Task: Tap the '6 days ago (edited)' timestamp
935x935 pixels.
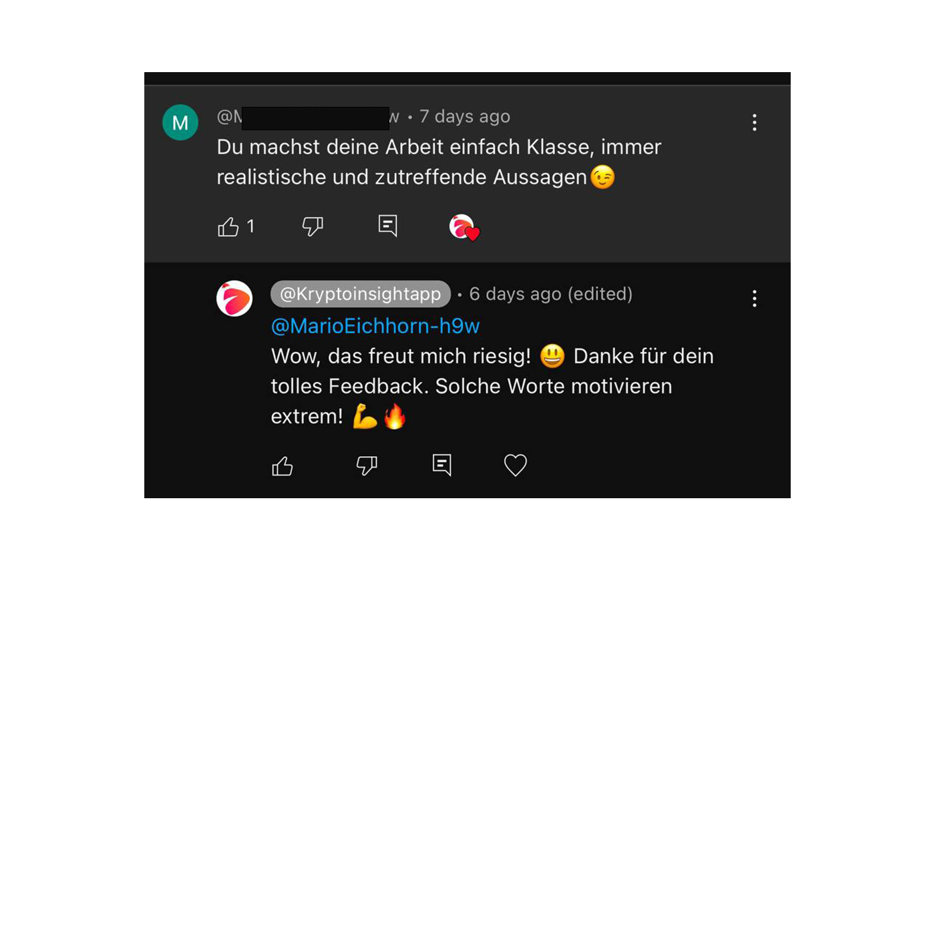Action: point(551,294)
